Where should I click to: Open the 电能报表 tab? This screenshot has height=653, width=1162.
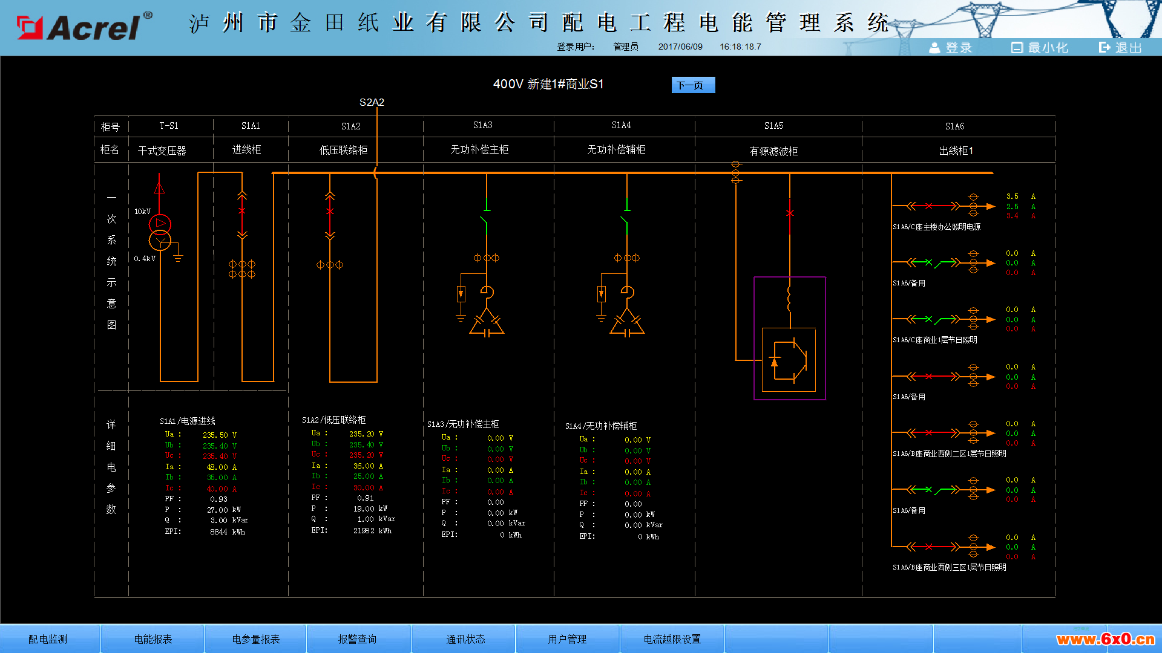153,639
